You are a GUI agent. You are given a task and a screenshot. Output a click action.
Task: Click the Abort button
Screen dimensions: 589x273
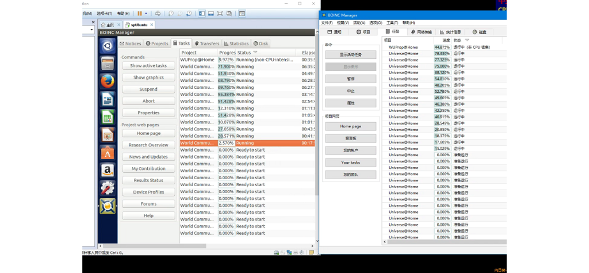coord(149,101)
